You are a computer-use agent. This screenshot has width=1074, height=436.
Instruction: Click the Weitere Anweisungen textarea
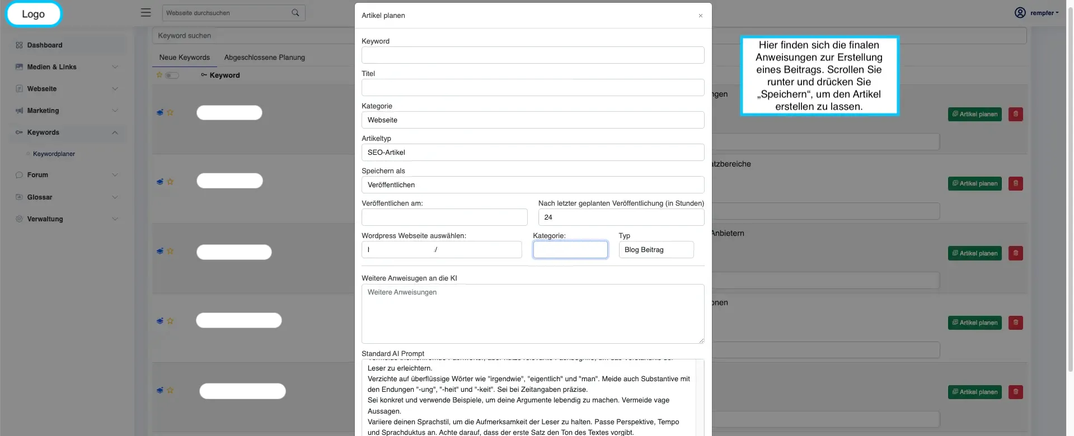coord(533,314)
